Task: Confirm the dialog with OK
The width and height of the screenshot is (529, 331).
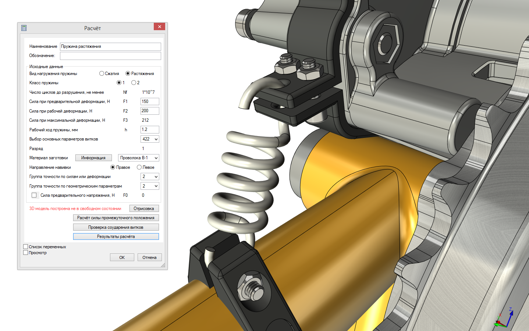Action: coord(122,257)
